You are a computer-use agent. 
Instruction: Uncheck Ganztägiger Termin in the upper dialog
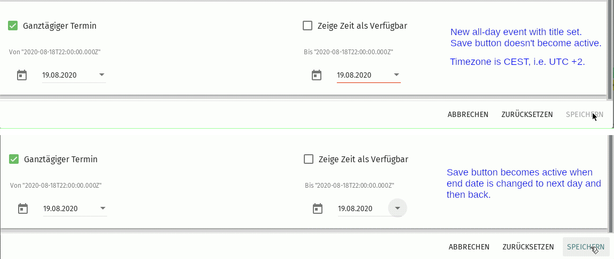(x=13, y=26)
